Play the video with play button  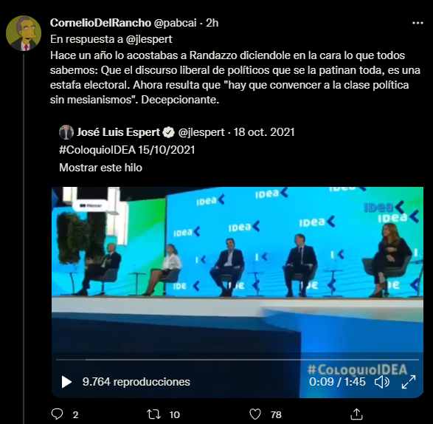coord(66,382)
